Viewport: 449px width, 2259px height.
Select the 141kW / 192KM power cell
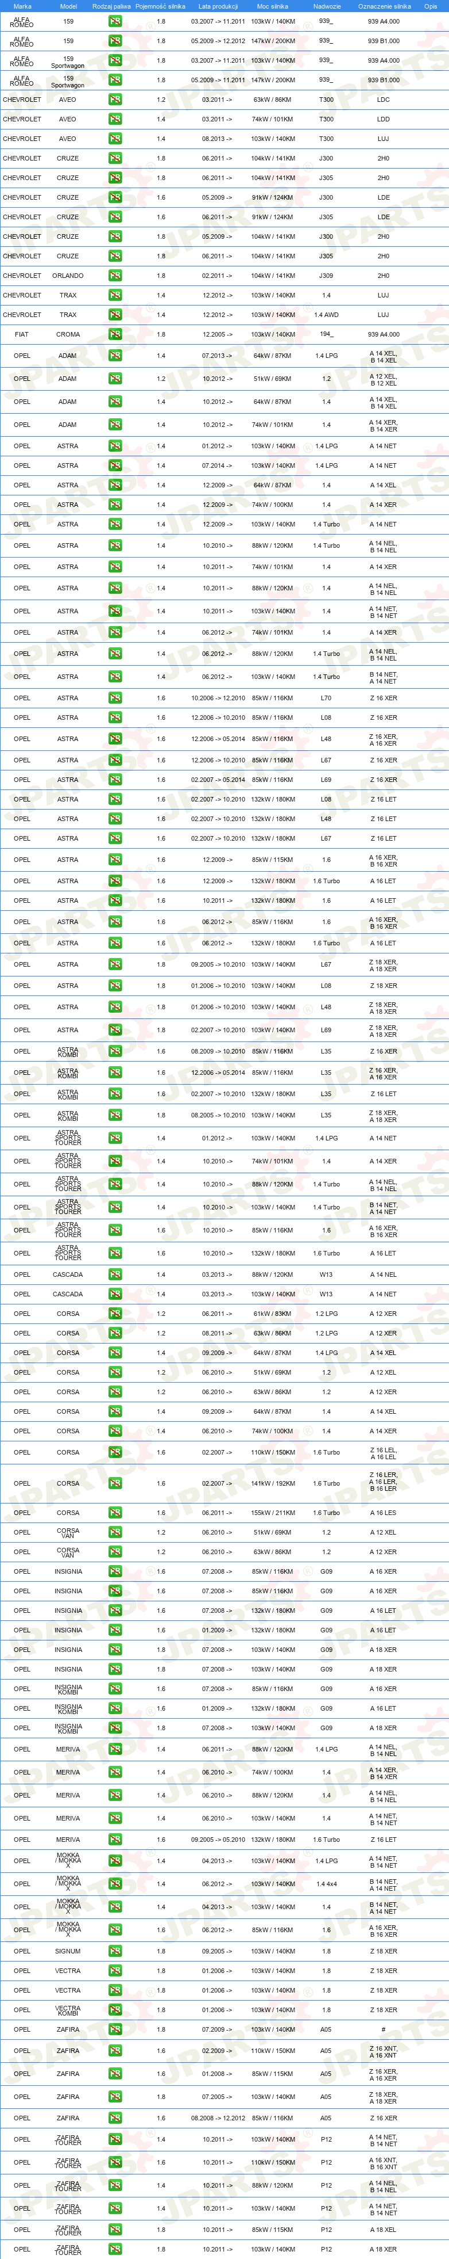tap(273, 1484)
